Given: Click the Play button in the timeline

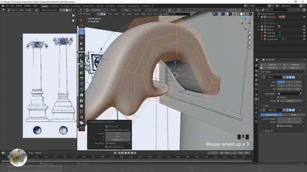Looking at the screenshot, I should click(x=129, y=153).
